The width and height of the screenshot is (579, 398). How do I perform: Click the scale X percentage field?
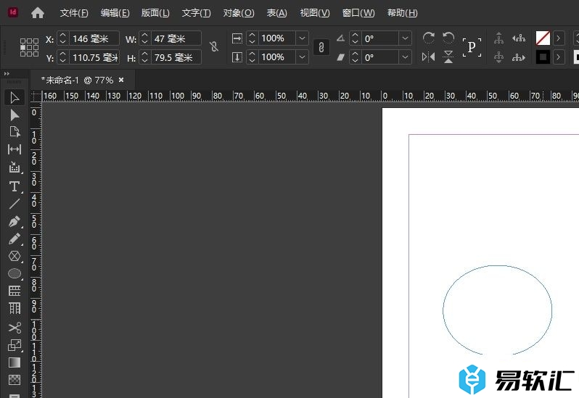277,38
